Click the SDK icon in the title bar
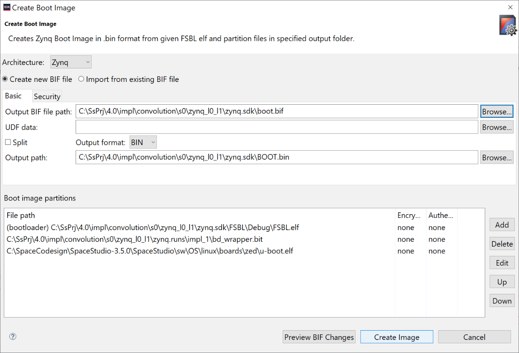The height and width of the screenshot is (353, 519). point(6,7)
